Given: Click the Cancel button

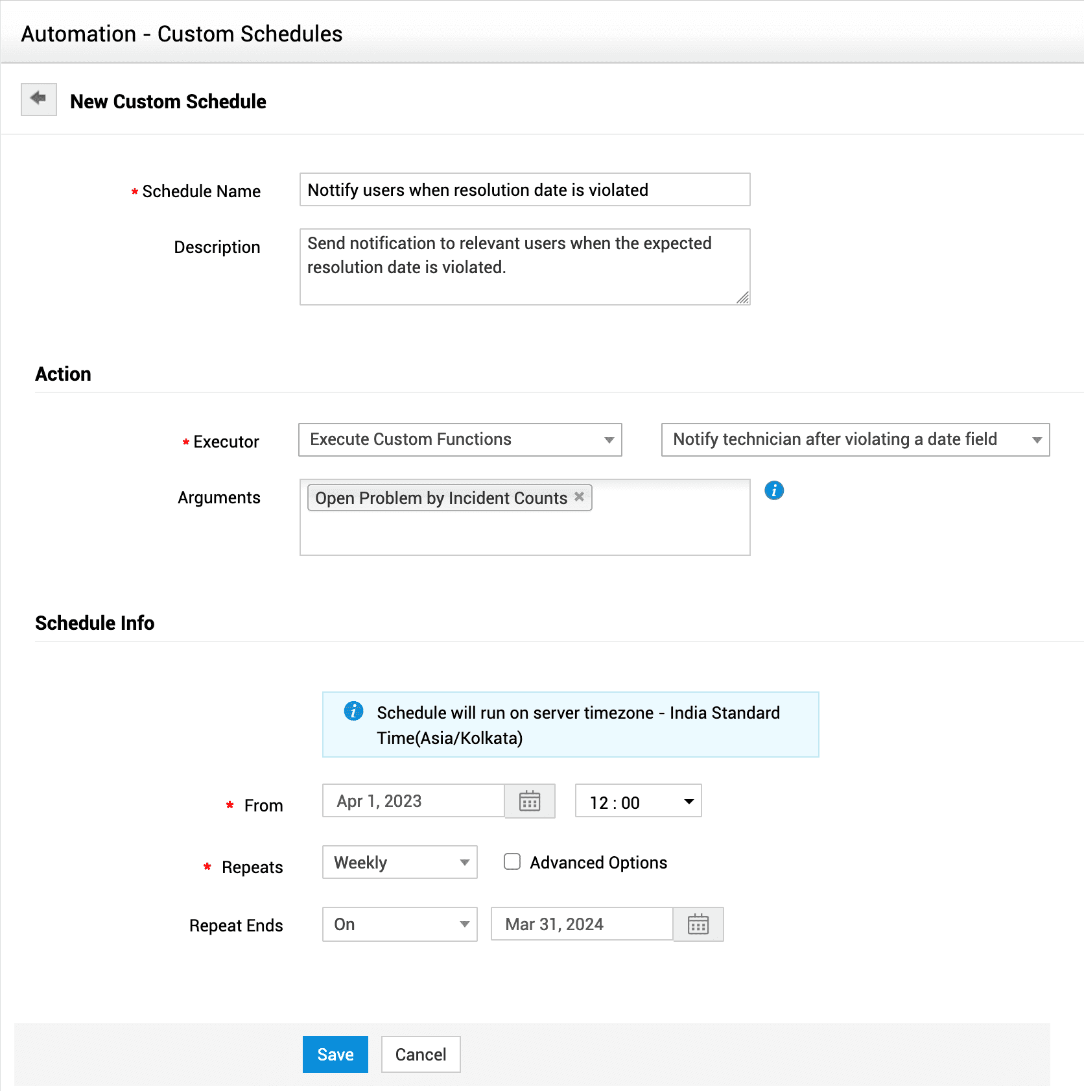Looking at the screenshot, I should coord(421,1054).
